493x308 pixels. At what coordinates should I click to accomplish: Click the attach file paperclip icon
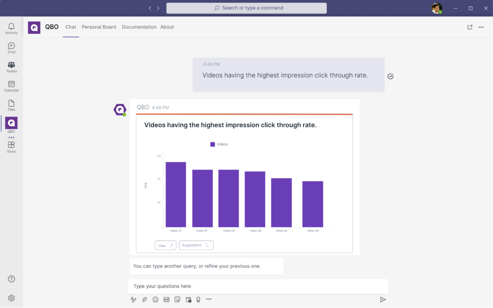(144, 299)
